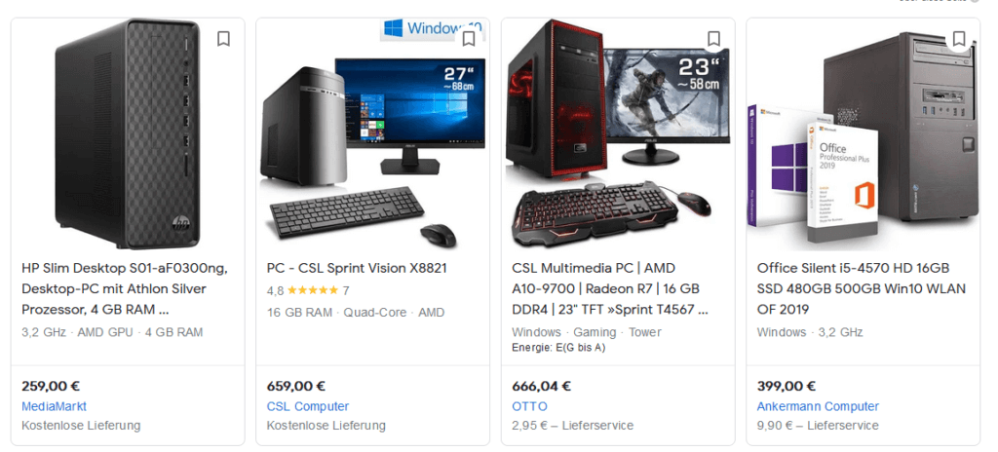Save the Office Silent i5-4570 listing
Screen dimensions: 998x452
point(959,39)
